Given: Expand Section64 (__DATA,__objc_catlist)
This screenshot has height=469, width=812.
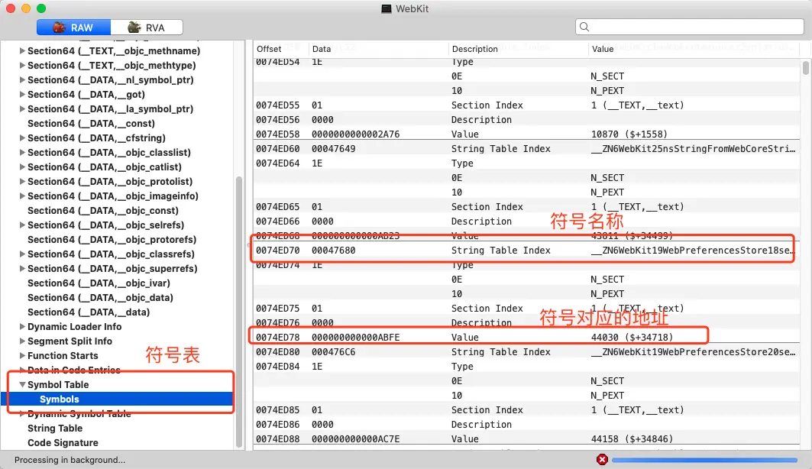Looking at the screenshot, I should click(21, 167).
